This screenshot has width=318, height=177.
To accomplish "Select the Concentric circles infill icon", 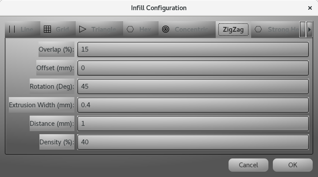I will (166, 30).
